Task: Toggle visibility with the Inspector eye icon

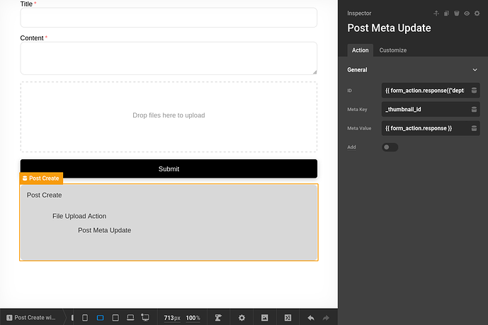Action: pyautogui.click(x=467, y=13)
